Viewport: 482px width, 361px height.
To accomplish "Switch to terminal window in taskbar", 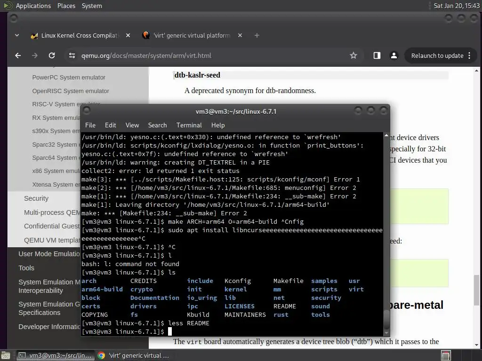I will 56,355.
